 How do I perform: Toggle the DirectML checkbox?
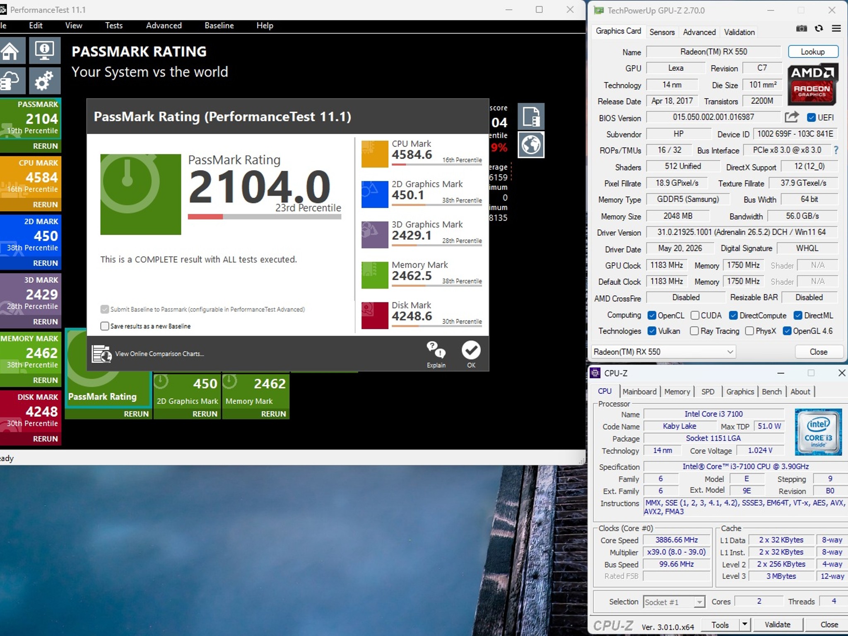pos(798,316)
